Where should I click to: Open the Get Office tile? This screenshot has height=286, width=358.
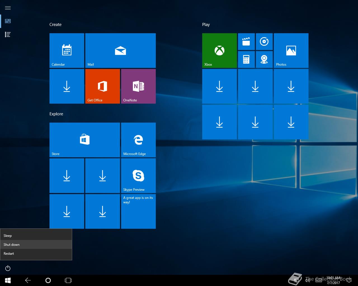[103, 86]
